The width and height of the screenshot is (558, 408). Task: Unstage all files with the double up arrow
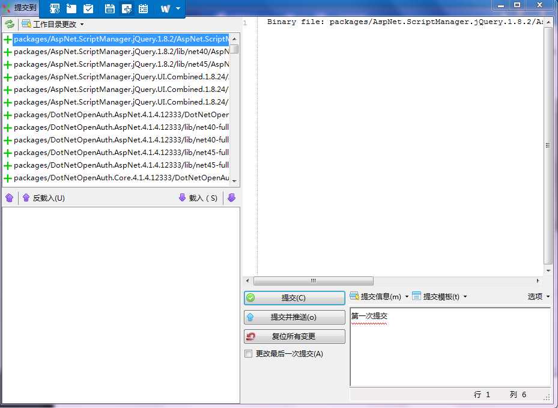pos(10,198)
